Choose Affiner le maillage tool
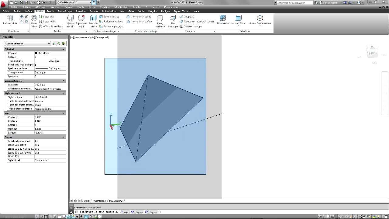This screenshot has height=219, width=389. (50, 26)
